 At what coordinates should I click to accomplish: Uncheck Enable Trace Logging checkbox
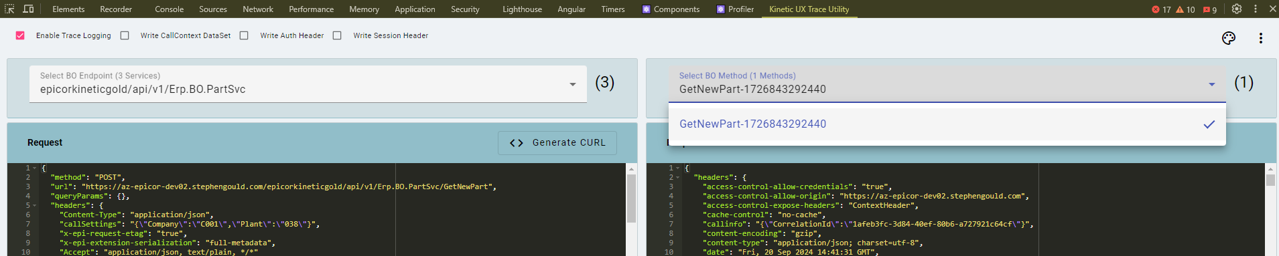point(20,35)
